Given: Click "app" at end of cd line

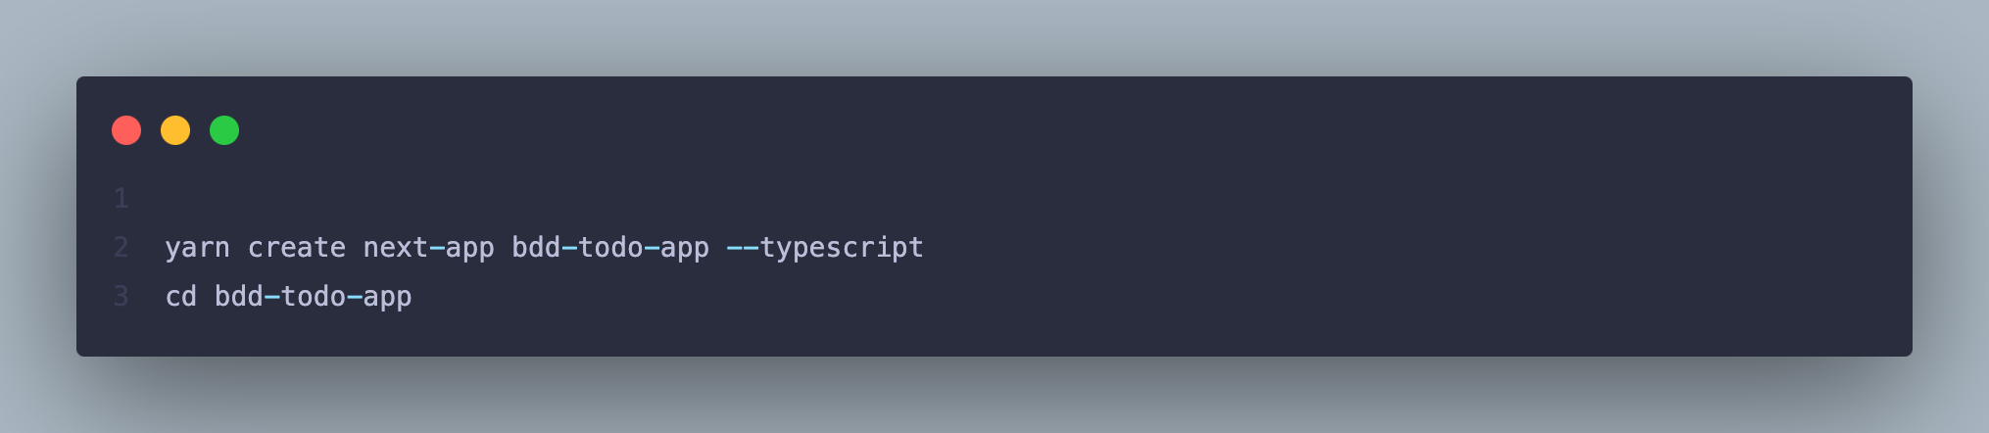Looking at the screenshot, I should 388,297.
